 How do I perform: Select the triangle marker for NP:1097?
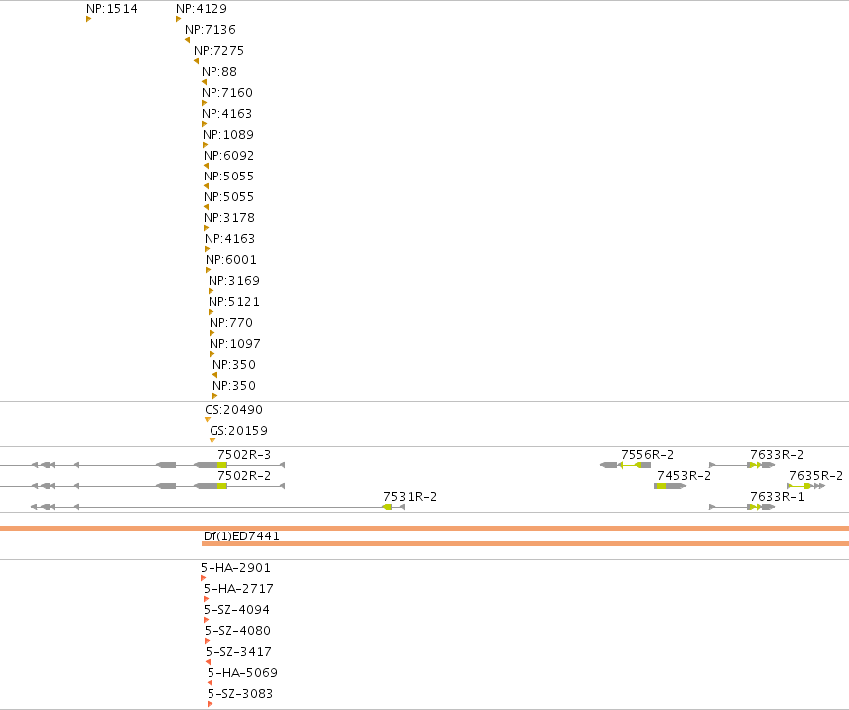tap(212, 354)
